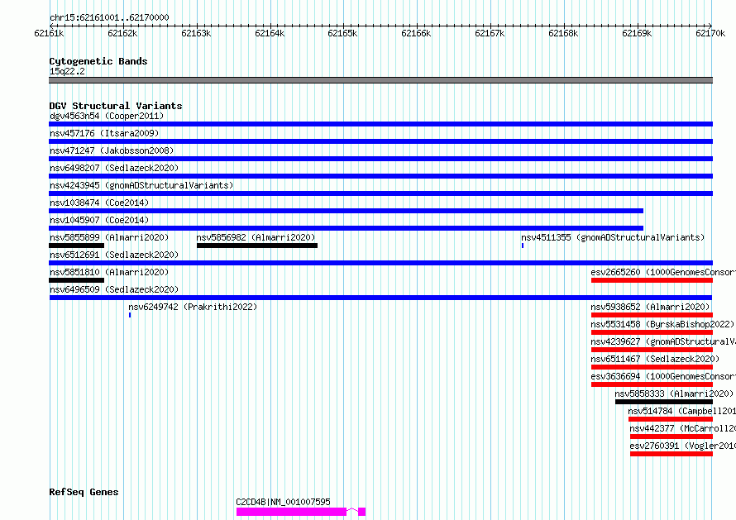
Task: Click the black bar under nsv5851810
Action: click(77, 280)
